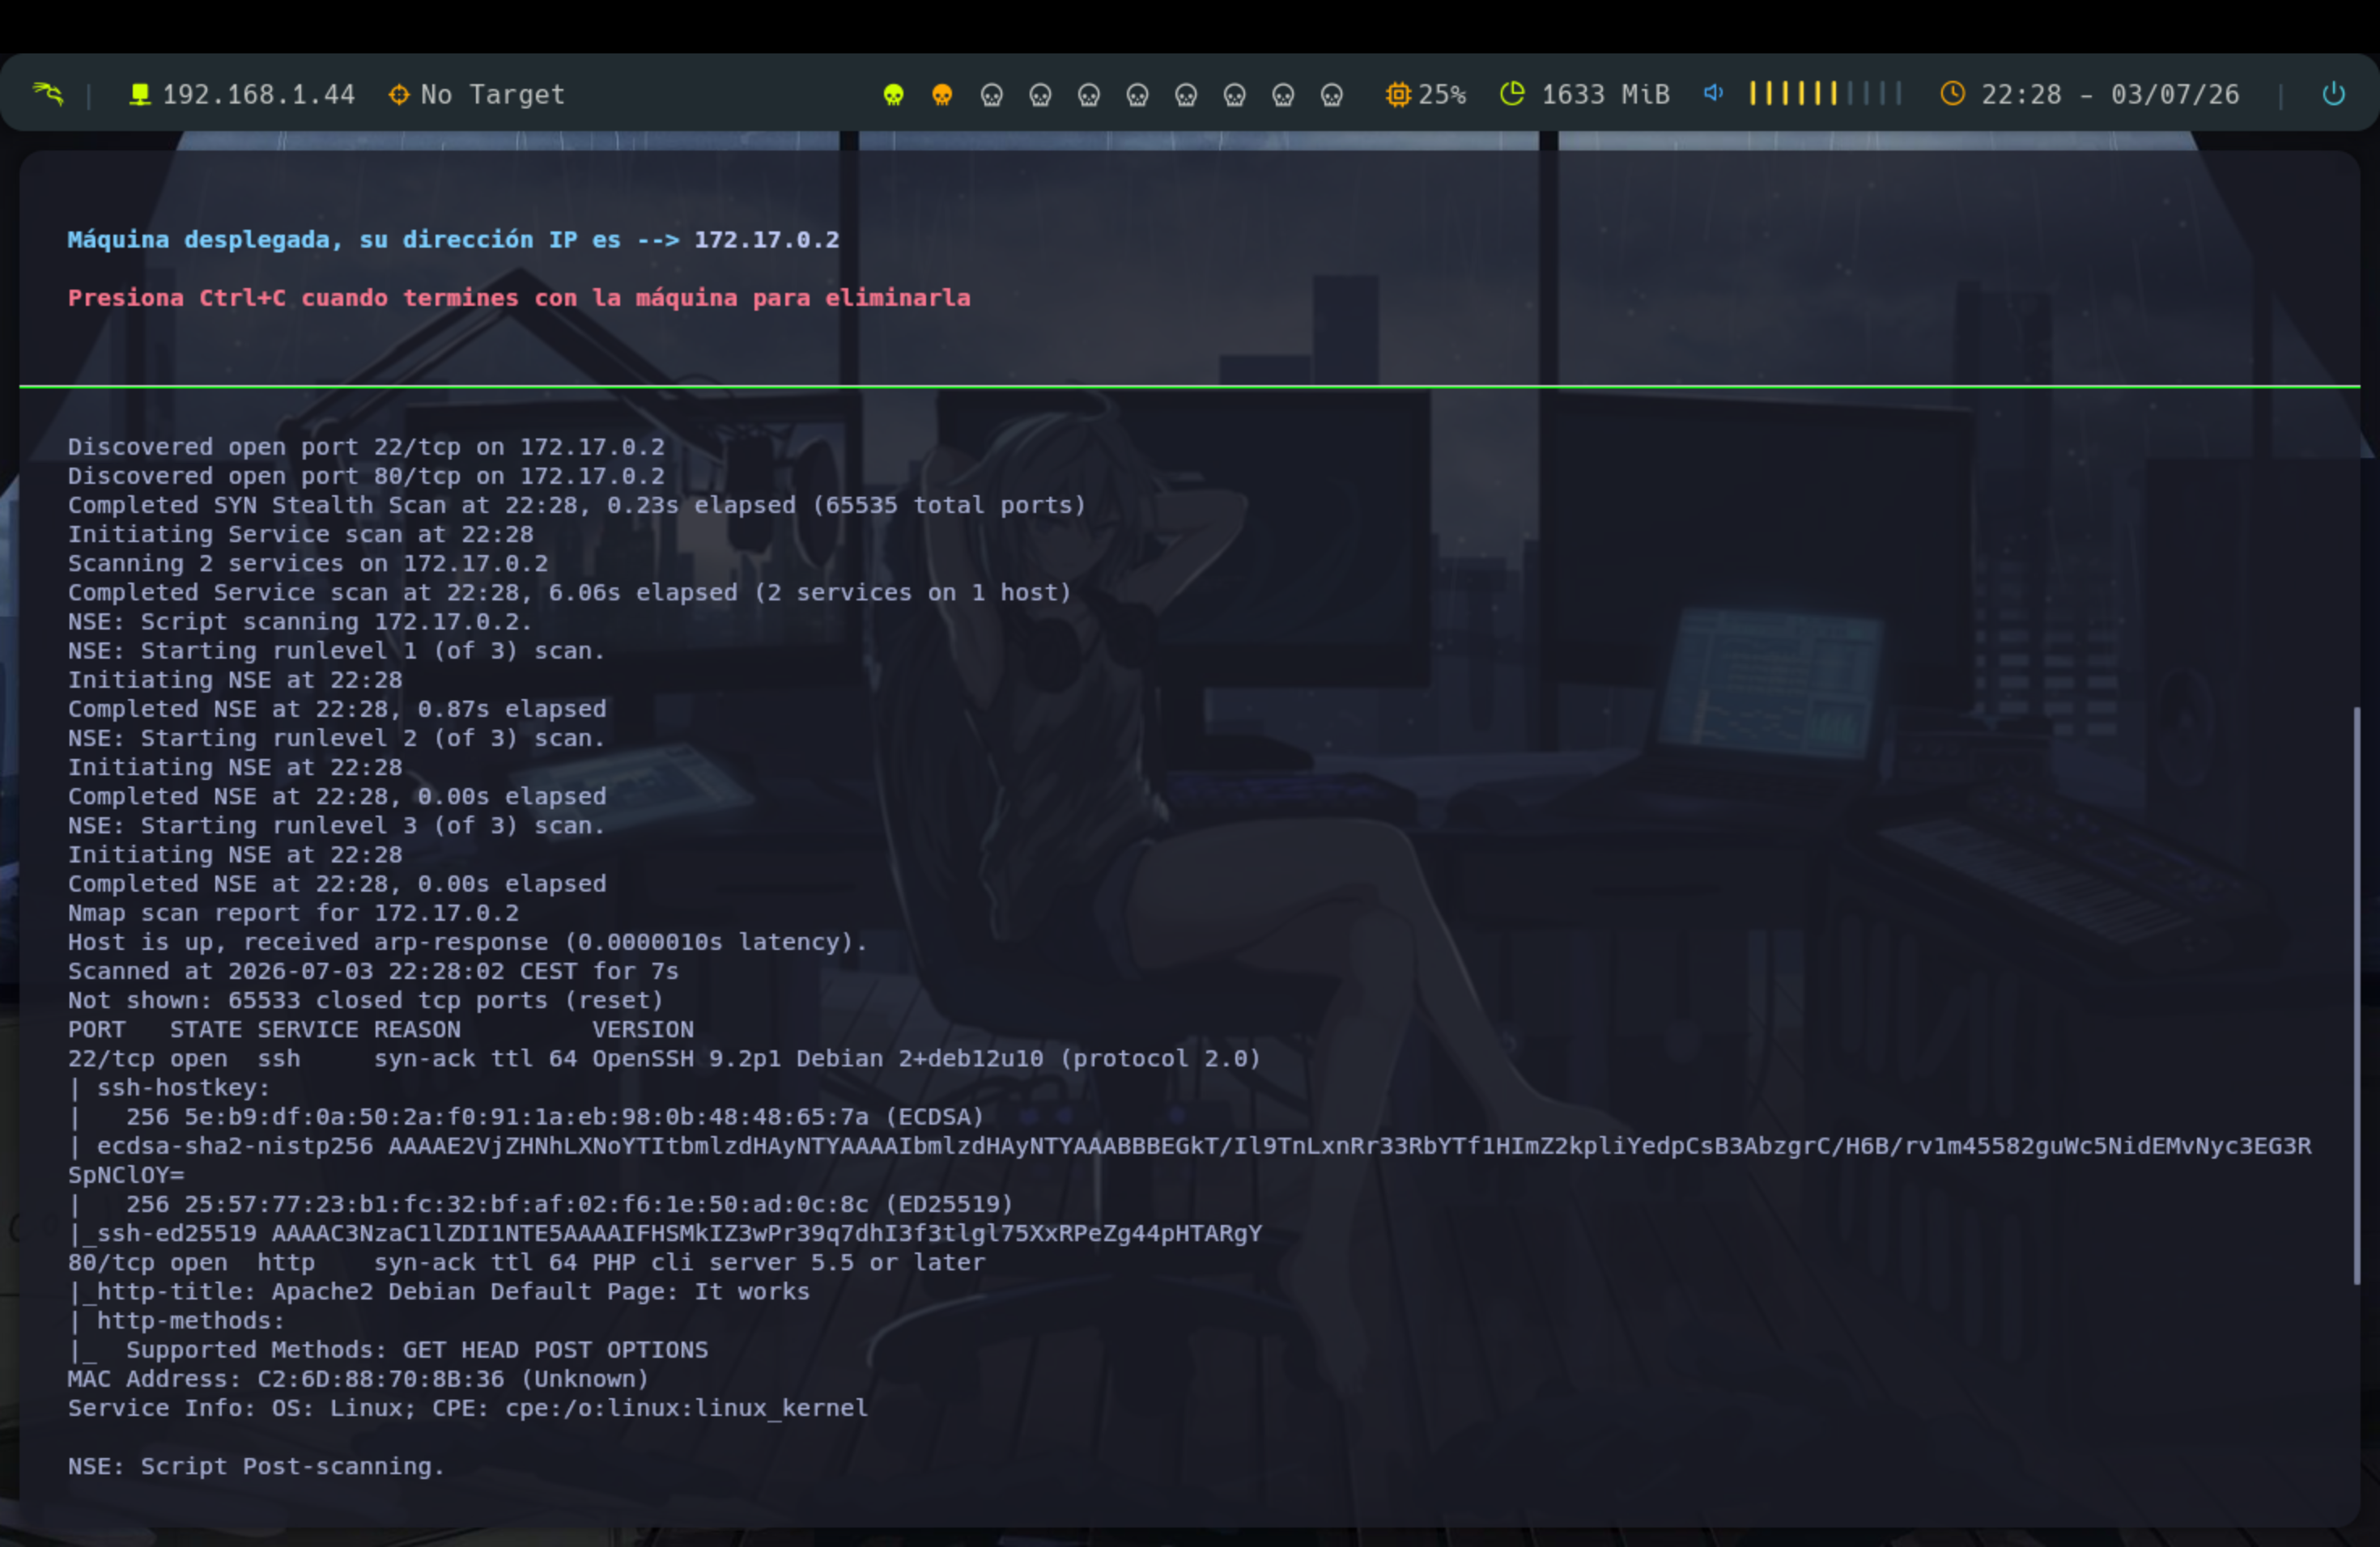Viewport: 2380px width, 1547px height.
Task: Click the memory usage pie icon
Action: pyautogui.click(x=1512, y=94)
